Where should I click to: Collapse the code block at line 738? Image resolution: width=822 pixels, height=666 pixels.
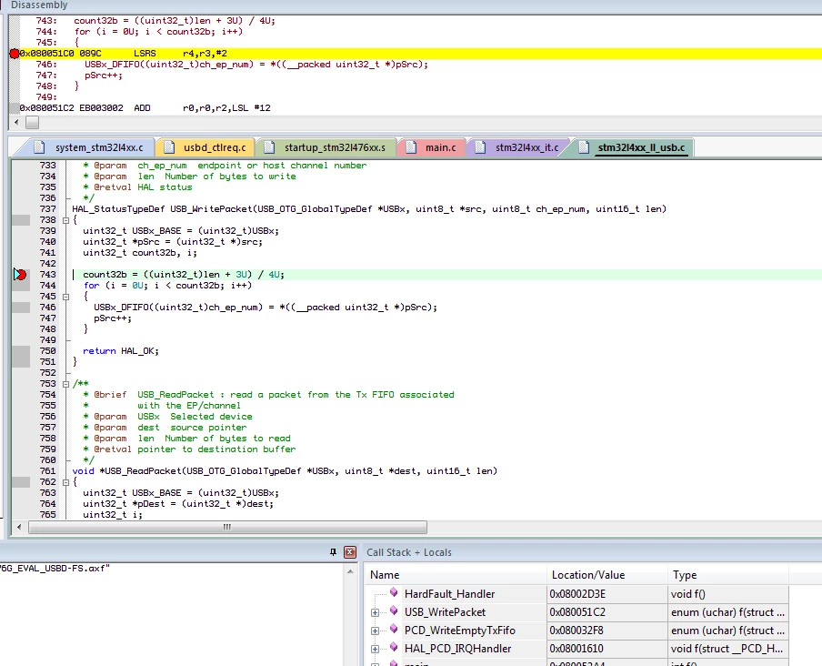point(65,220)
